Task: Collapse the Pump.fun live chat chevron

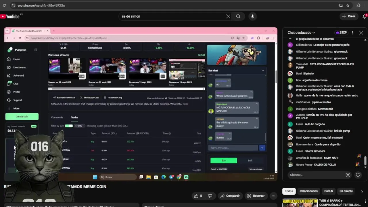Action: click(x=262, y=70)
